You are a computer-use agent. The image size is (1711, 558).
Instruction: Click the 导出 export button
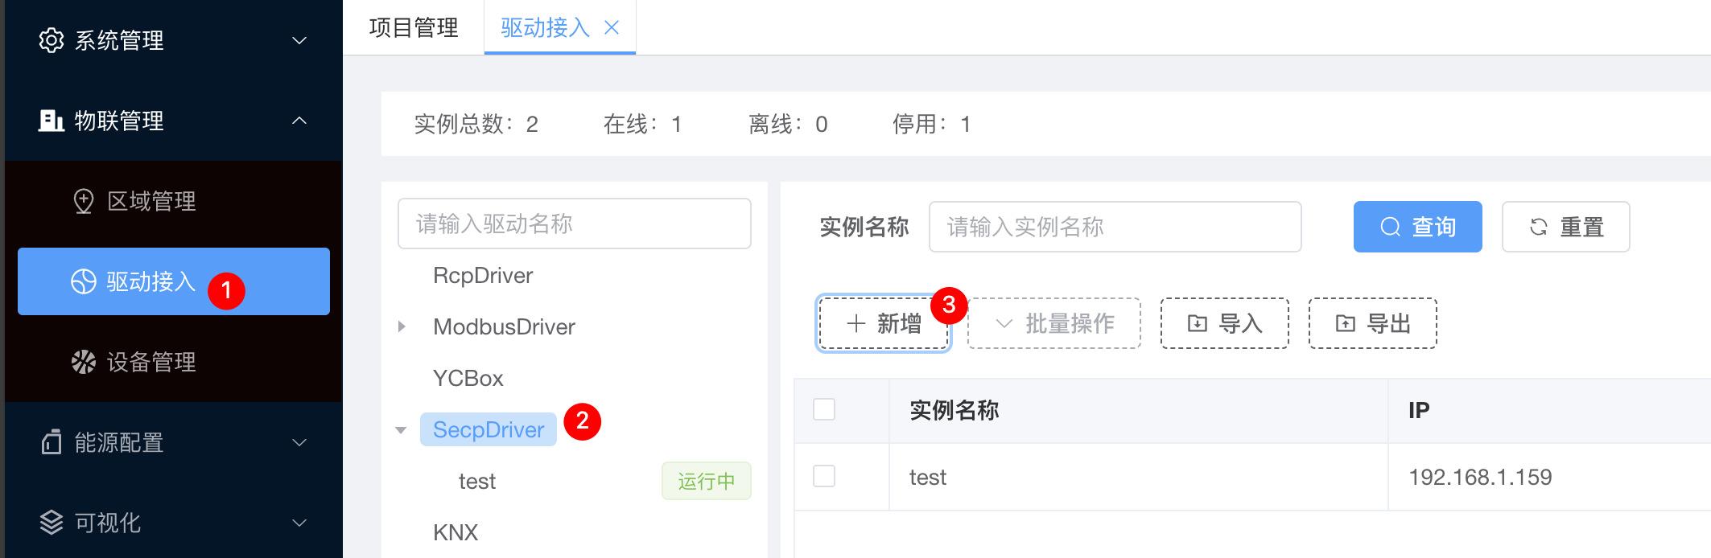click(x=1373, y=323)
